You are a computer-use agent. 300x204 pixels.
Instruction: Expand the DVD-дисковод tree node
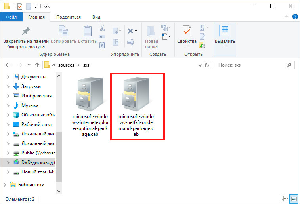pos(8,162)
